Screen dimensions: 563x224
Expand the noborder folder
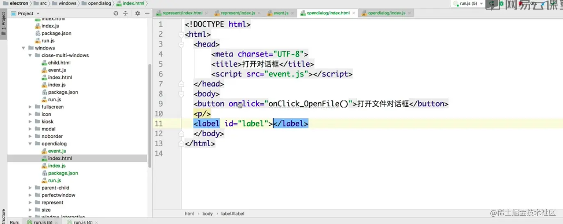(x=30, y=136)
